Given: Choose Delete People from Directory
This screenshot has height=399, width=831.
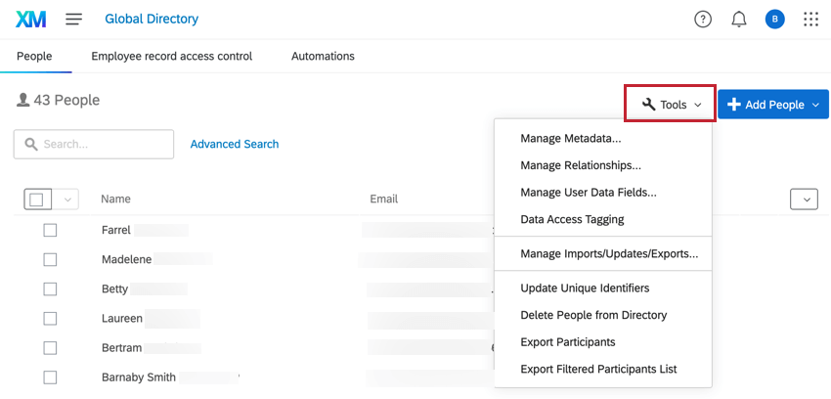Looking at the screenshot, I should [x=593, y=315].
